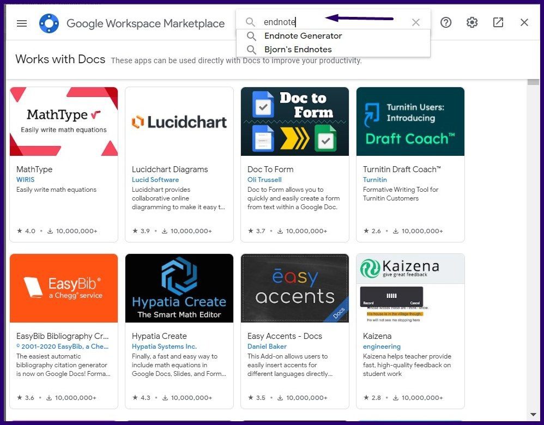Click the WIRIS developer link

coord(25,180)
